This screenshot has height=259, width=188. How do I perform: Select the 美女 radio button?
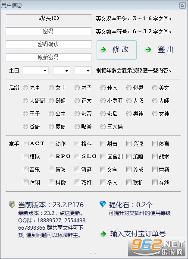click(155, 88)
